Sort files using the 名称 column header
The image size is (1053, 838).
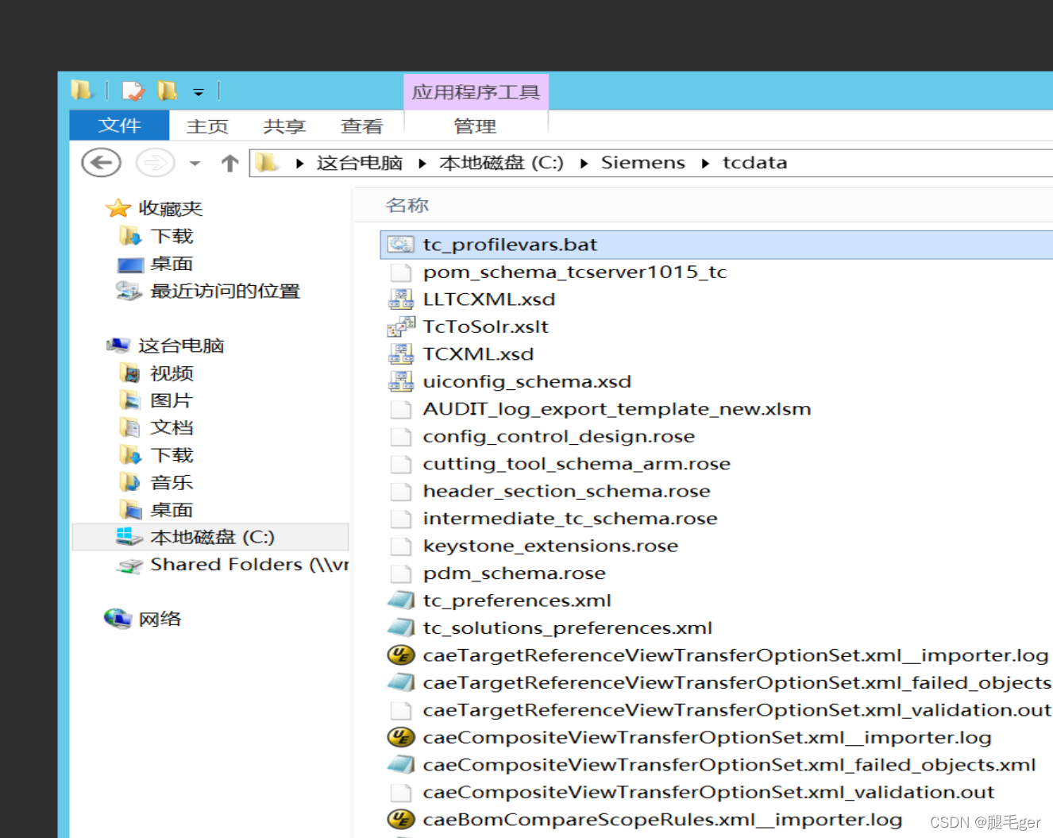click(x=407, y=204)
